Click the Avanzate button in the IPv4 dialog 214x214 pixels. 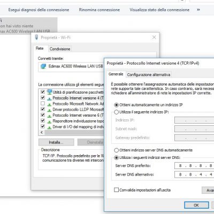tap(208, 190)
